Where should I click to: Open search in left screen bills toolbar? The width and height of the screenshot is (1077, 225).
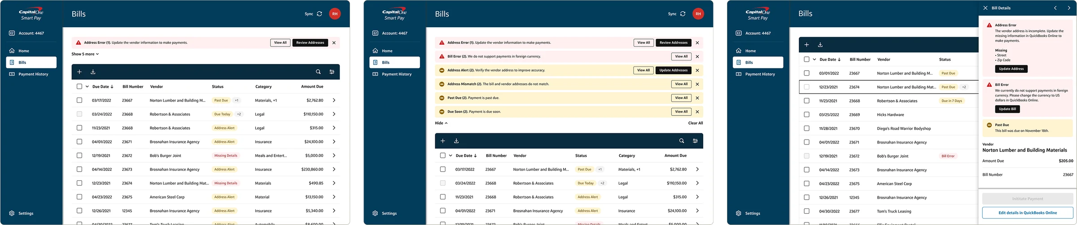click(318, 72)
